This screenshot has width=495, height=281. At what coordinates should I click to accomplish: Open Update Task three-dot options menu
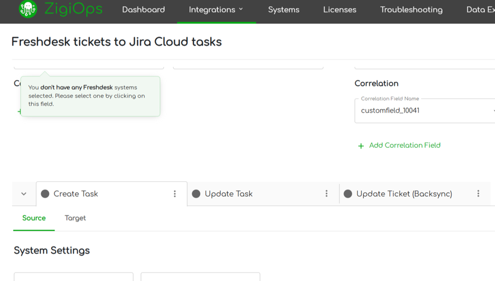326,194
